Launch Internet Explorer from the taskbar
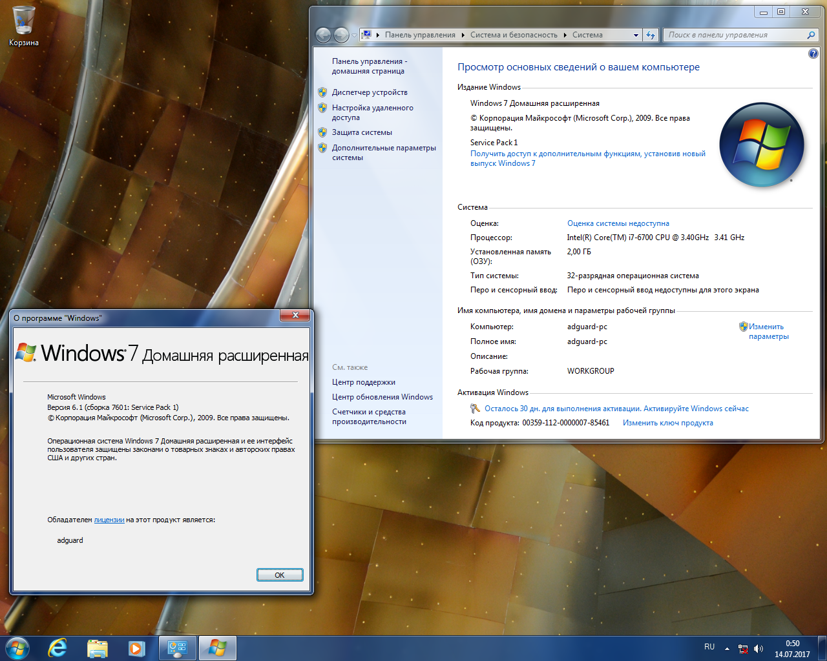 58,648
